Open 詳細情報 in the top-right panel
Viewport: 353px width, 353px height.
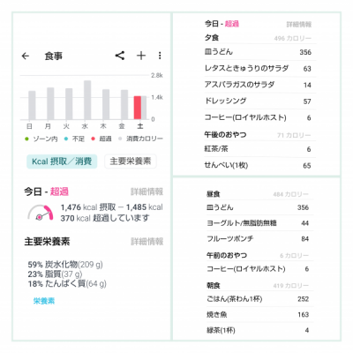click(299, 25)
